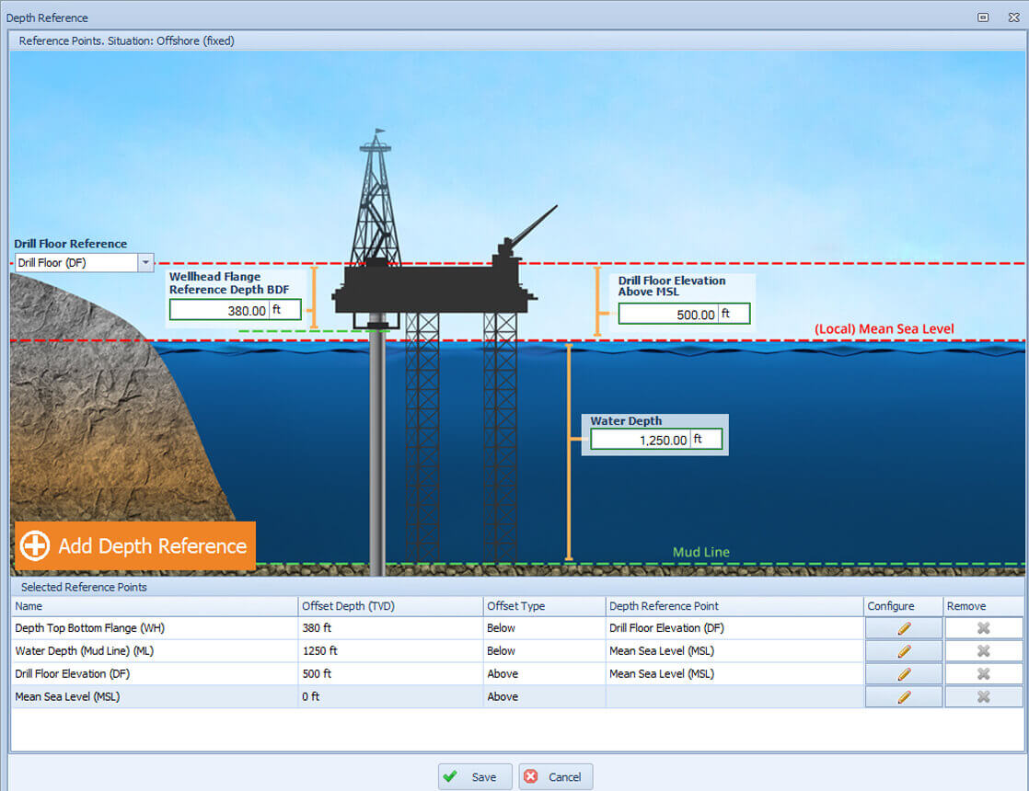Delete the Water Depth (Mud Line) reference

(983, 651)
